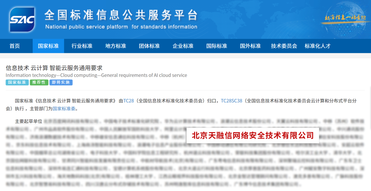Click the 全国标准信息公共服务平台 site title

pyautogui.click(x=121, y=15)
